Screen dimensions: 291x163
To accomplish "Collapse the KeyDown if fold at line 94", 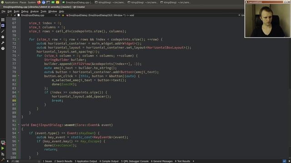I will [x=19, y=133].
